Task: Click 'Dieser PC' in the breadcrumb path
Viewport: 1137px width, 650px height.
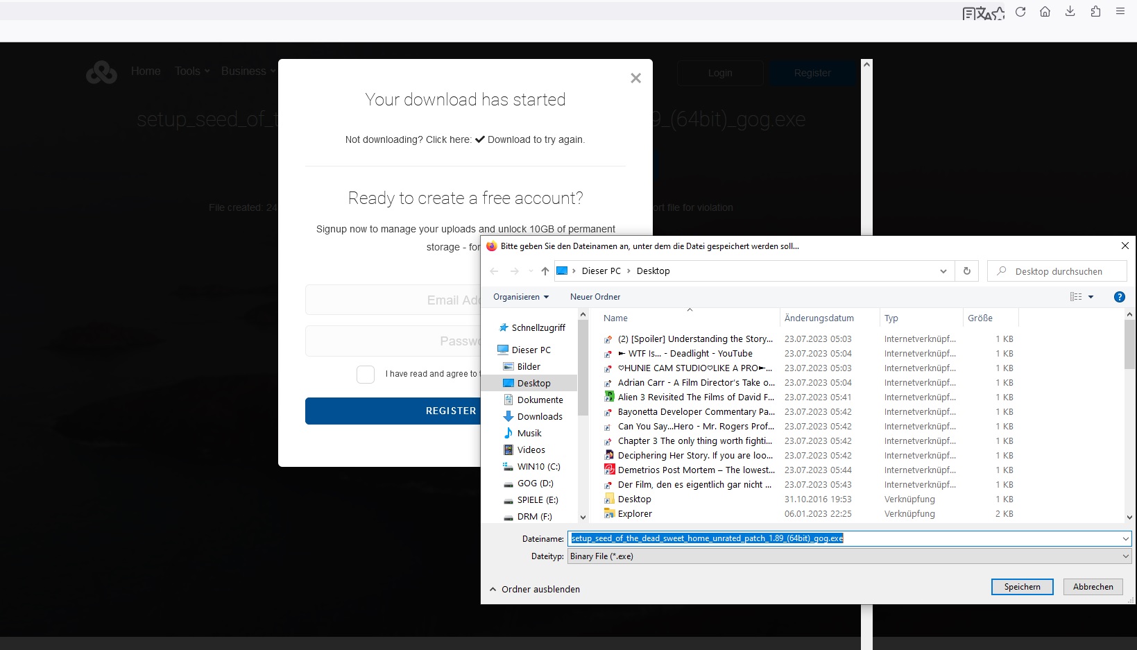Action: pos(601,271)
